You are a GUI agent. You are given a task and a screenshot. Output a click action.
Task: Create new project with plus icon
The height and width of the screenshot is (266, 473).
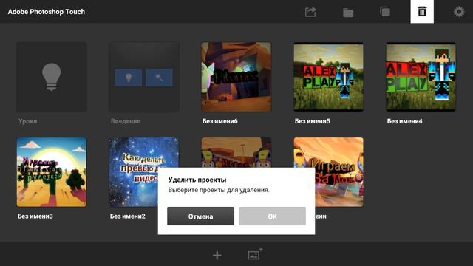[x=217, y=255]
